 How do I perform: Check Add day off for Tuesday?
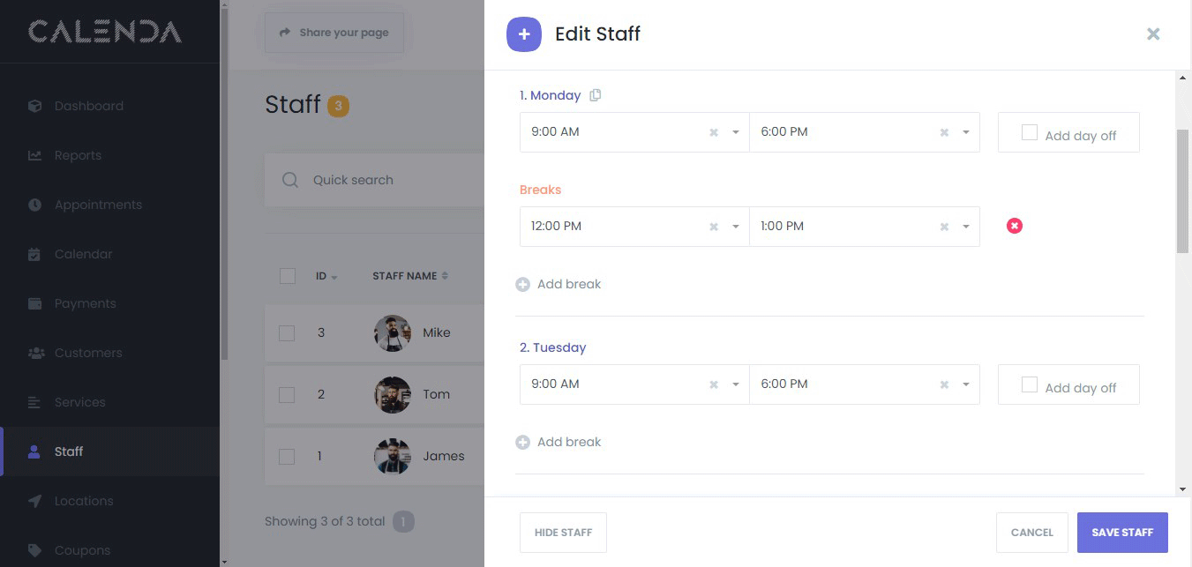[1030, 385]
